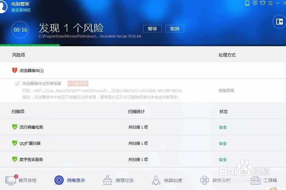Viewport: 286px width, 190px height.
Task: Select the 病毒查杀 virus scan icon
Action: [59, 180]
